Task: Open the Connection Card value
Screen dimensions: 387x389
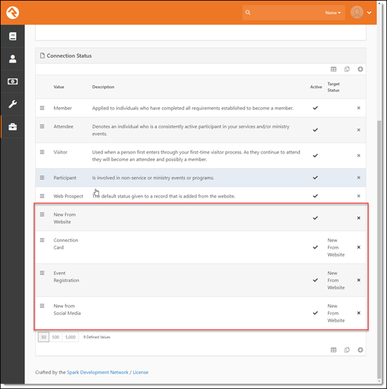Action: [66, 244]
